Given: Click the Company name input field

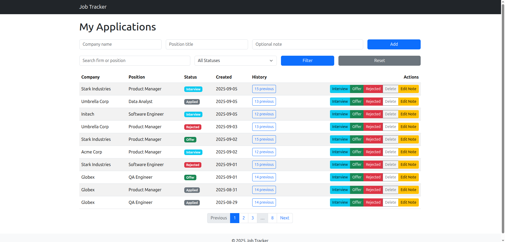Looking at the screenshot, I should 120,44.
